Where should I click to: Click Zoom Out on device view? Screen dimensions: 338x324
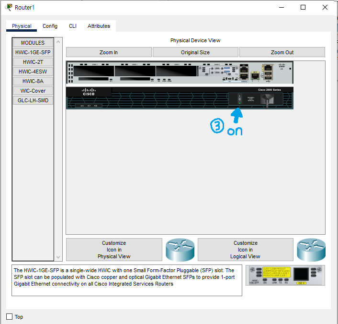pyautogui.click(x=282, y=52)
